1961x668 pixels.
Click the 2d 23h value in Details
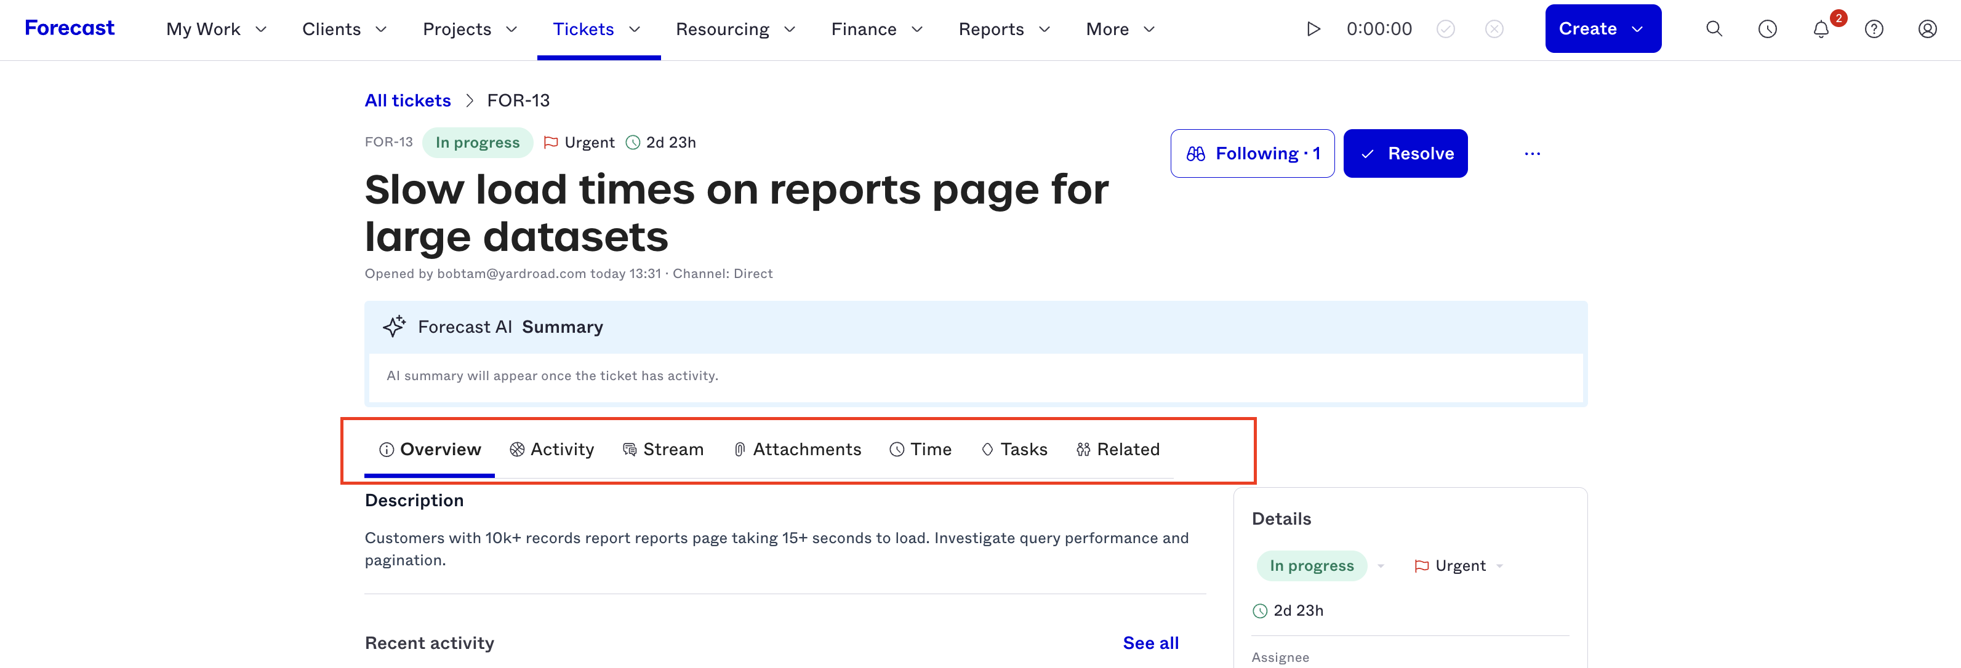pos(1288,610)
